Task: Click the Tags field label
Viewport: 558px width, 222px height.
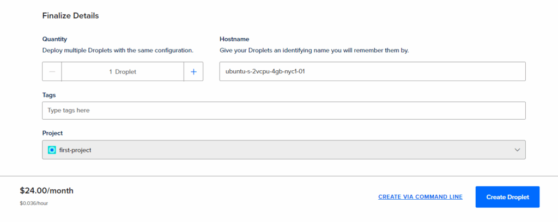Action: [x=49, y=95]
